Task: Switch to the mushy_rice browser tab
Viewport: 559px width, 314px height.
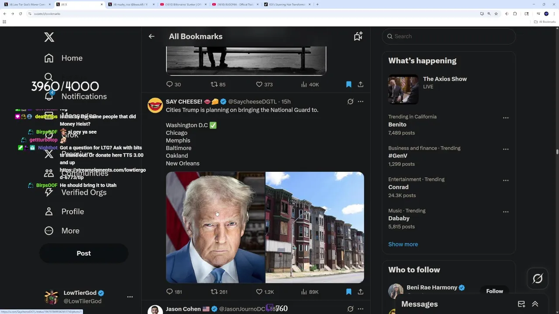Action: (x=131, y=4)
